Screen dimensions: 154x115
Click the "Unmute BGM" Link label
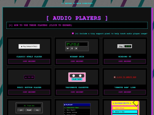pos(125,87)
